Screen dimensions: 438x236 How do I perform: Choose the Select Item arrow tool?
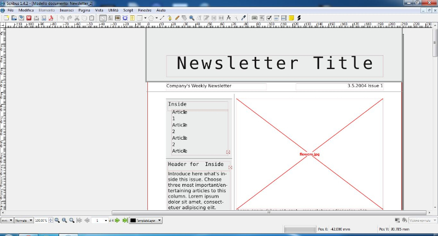coord(103,18)
